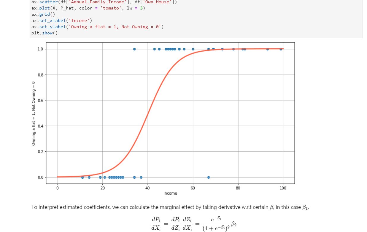Click the marginal effect explanation paragraph
The height and width of the screenshot is (232, 367).
coord(170,207)
